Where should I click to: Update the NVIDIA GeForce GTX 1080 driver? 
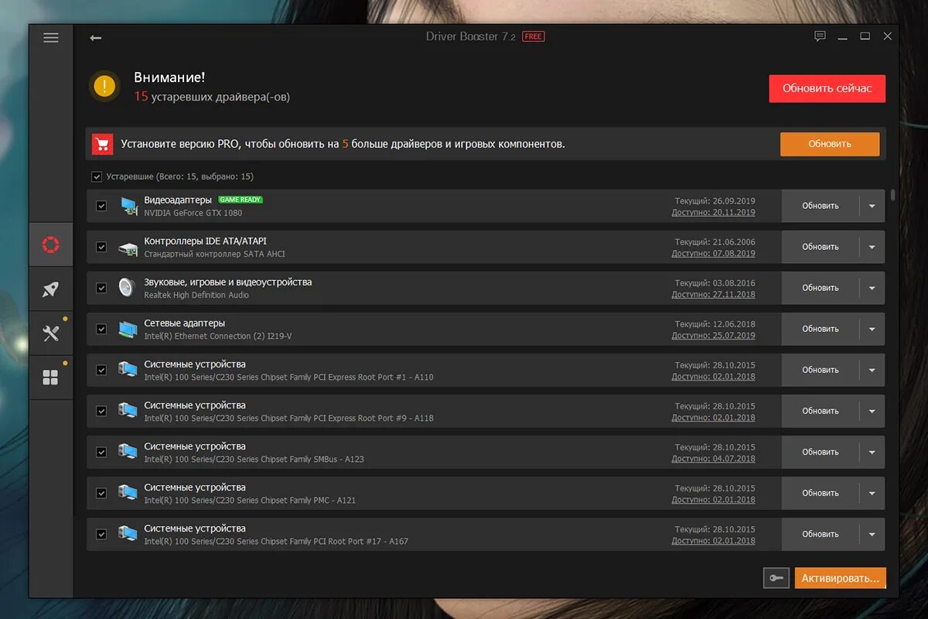(x=821, y=206)
